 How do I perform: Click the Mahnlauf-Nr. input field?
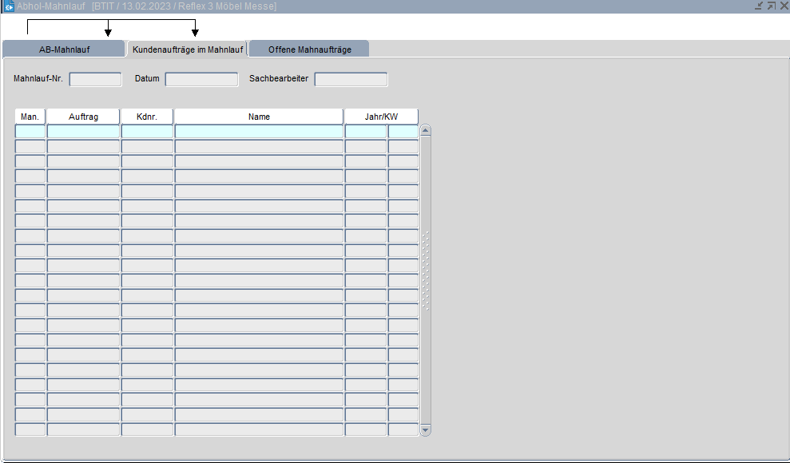click(95, 79)
